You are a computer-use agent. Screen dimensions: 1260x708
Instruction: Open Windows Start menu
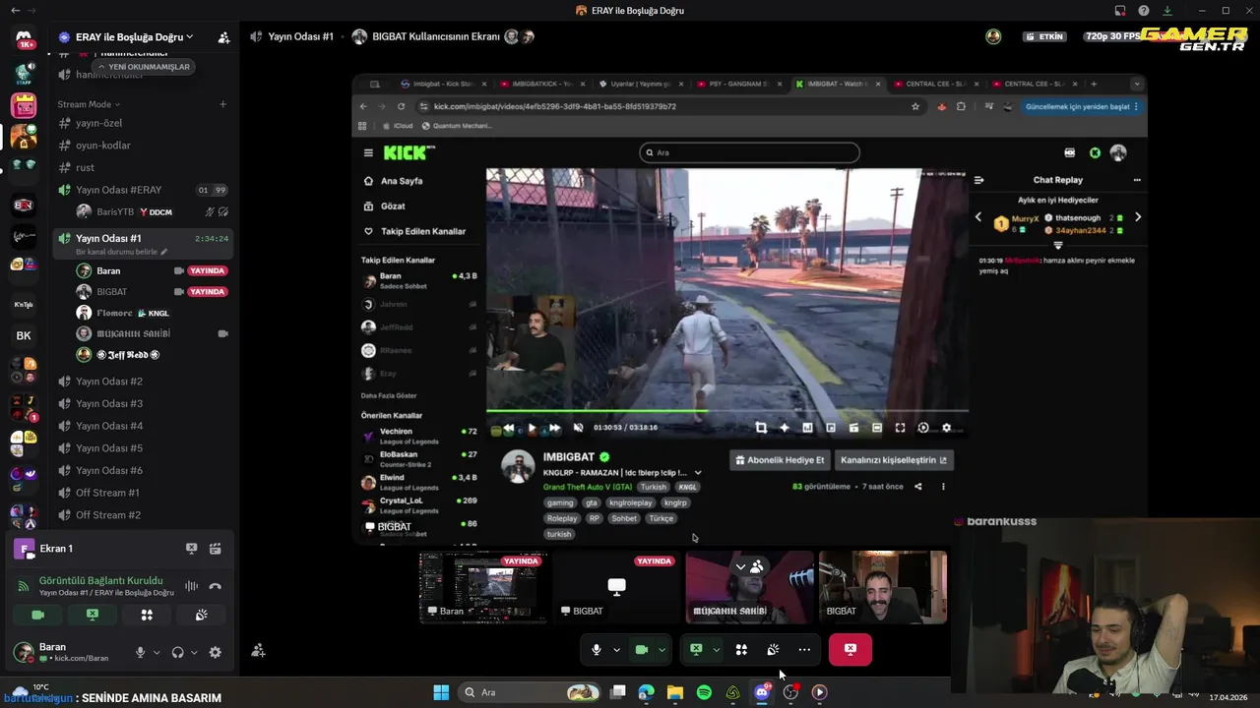pyautogui.click(x=441, y=692)
